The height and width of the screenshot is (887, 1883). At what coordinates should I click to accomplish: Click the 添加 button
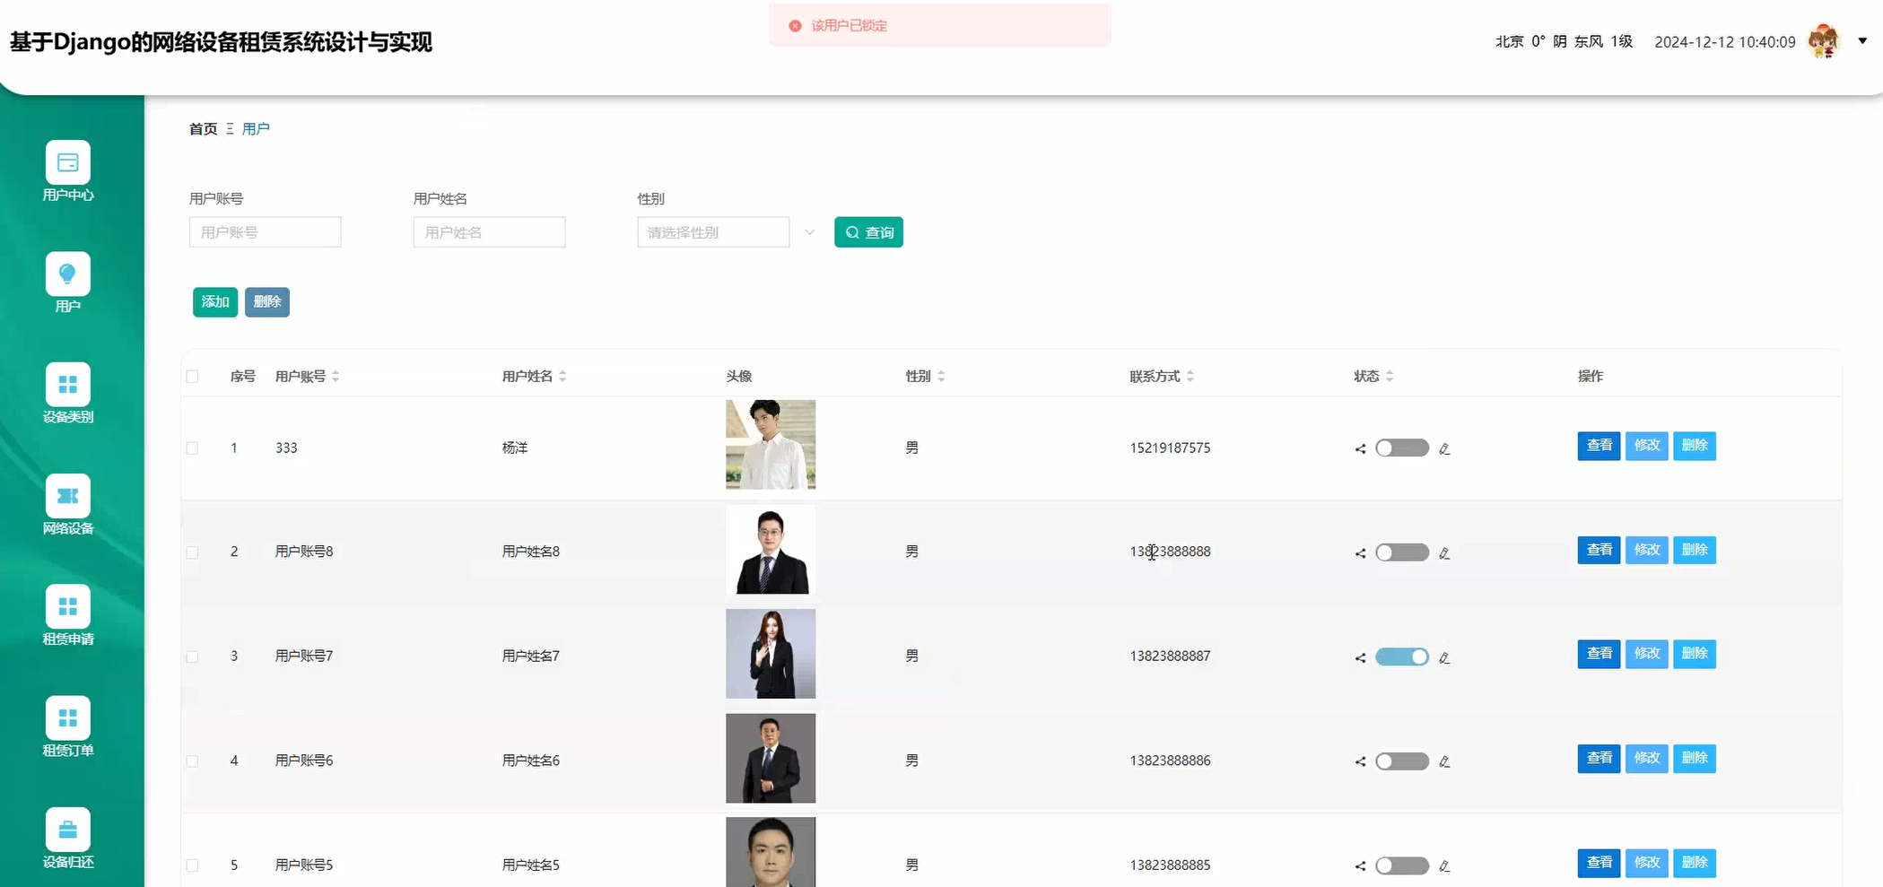click(x=215, y=302)
